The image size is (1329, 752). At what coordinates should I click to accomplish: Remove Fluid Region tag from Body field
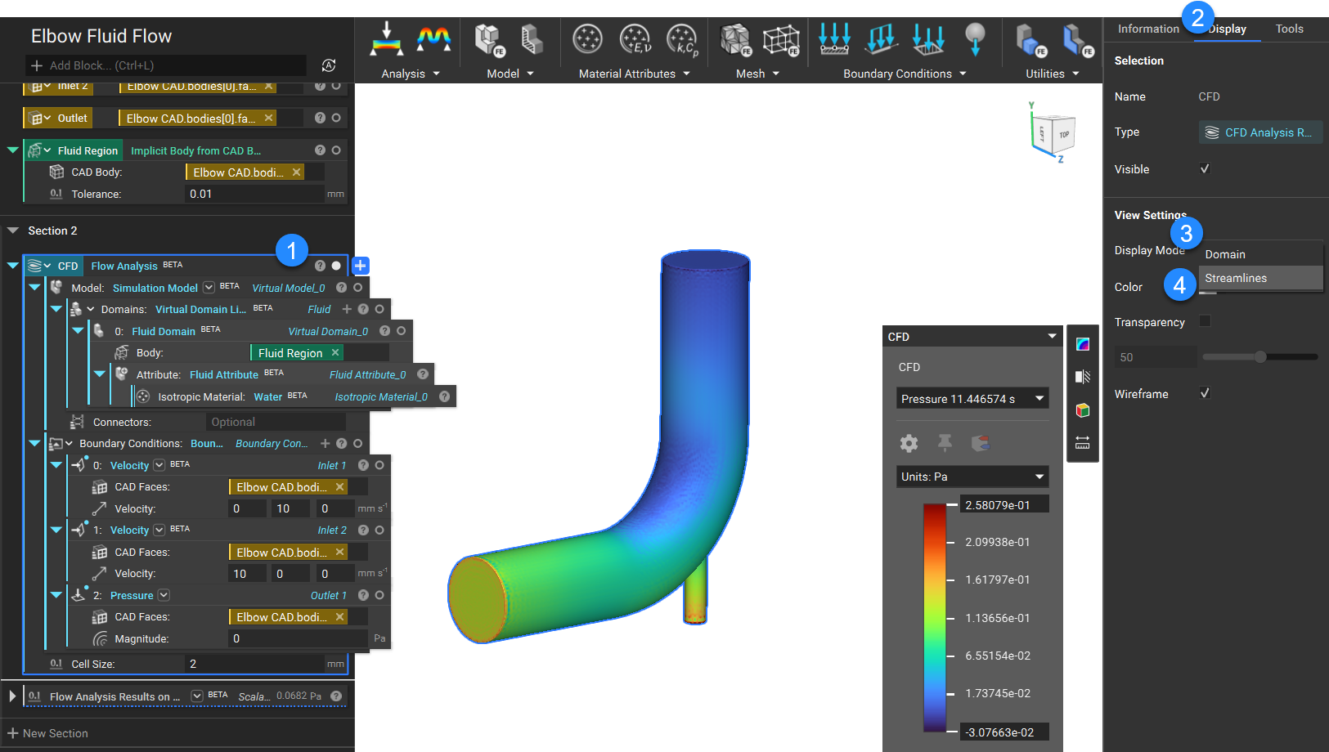click(335, 352)
